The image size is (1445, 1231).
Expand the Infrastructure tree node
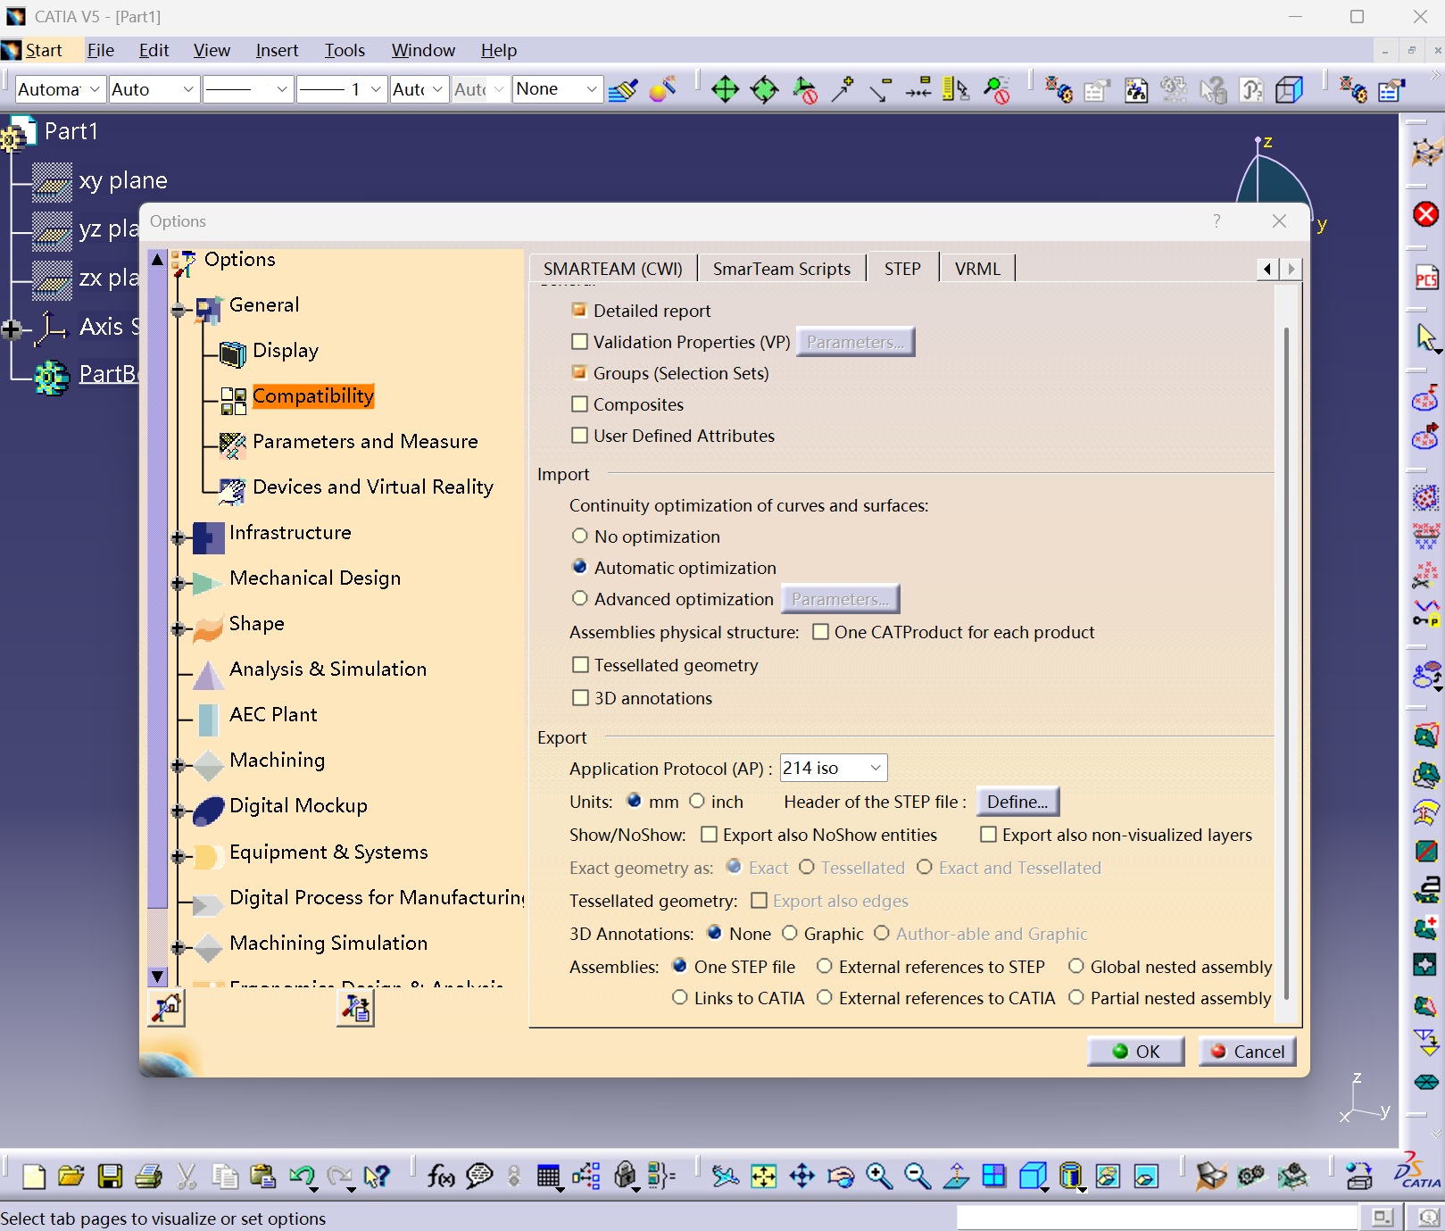[178, 537]
